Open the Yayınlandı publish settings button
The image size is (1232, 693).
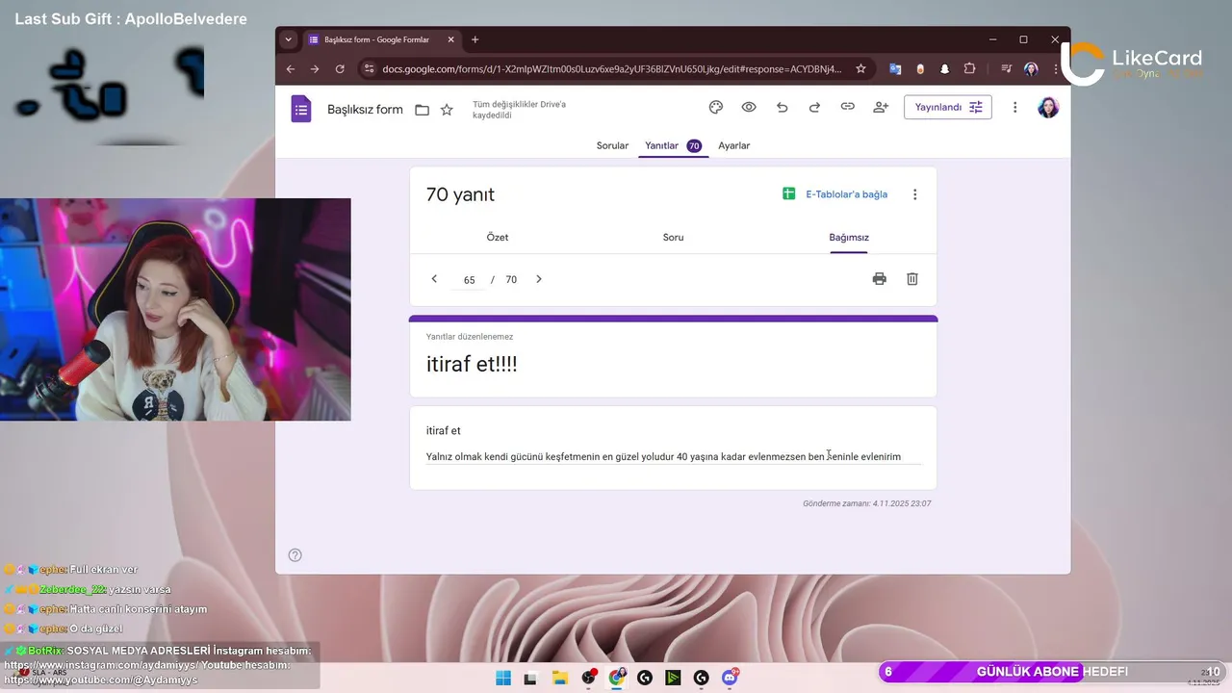click(x=947, y=107)
